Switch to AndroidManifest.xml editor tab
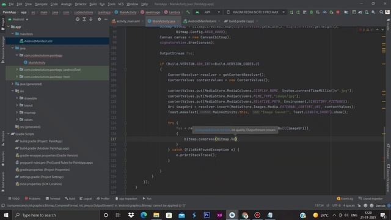This screenshot has height=220, width=391. tap(202, 21)
